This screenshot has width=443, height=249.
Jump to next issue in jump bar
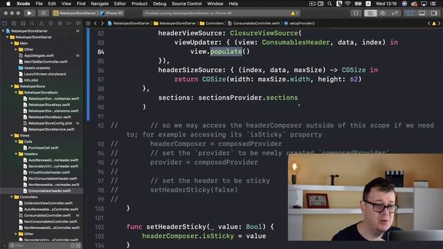[439, 24]
